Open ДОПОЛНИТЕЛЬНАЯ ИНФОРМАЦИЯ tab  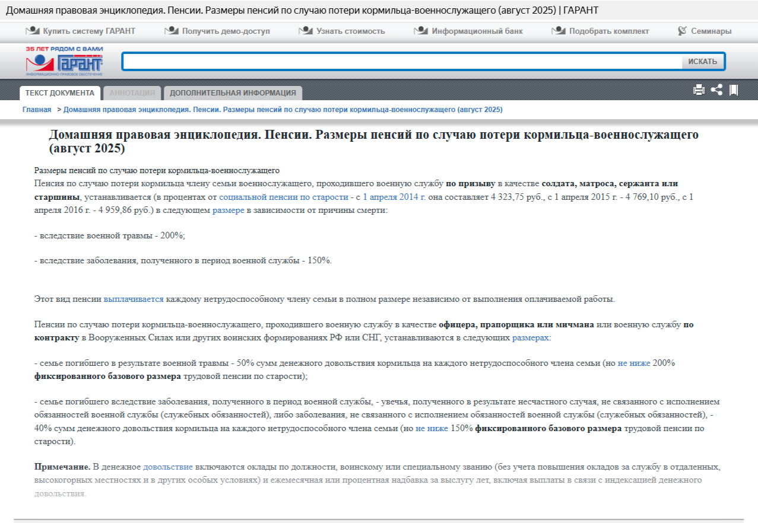click(233, 93)
